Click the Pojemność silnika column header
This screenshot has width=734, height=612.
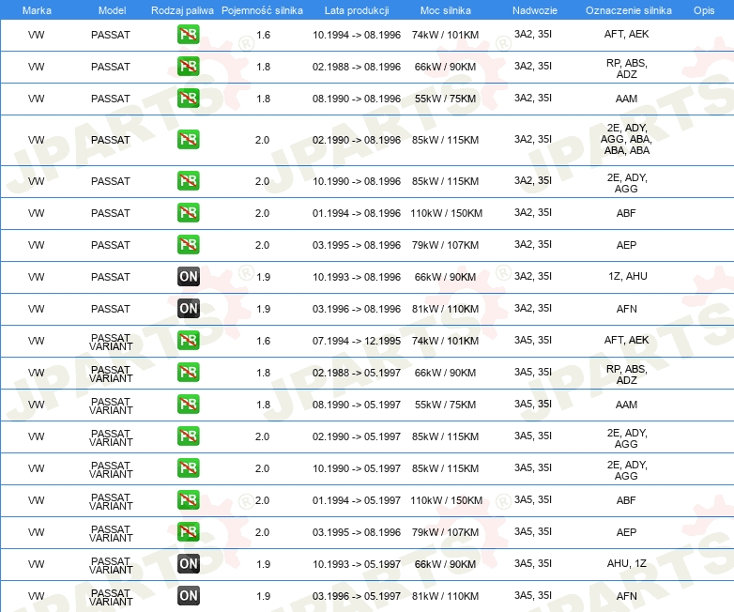point(262,10)
